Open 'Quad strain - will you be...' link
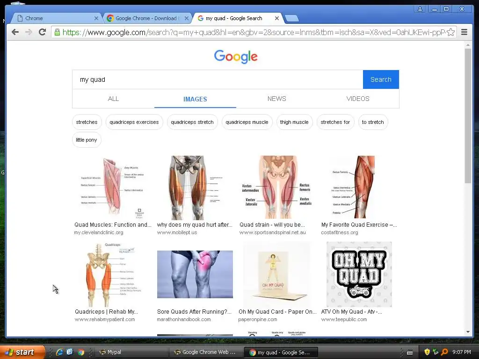The height and width of the screenshot is (359, 479). [x=272, y=225]
